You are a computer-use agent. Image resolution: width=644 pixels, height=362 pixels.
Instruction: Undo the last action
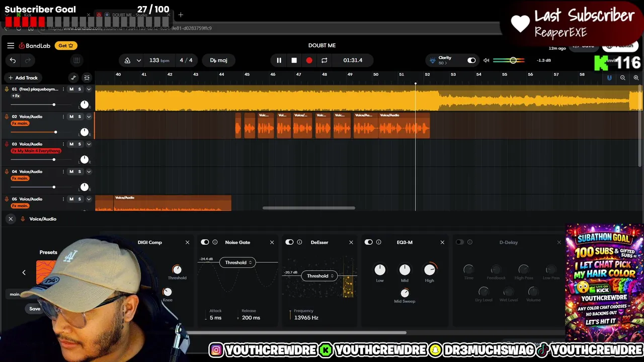coord(13,60)
